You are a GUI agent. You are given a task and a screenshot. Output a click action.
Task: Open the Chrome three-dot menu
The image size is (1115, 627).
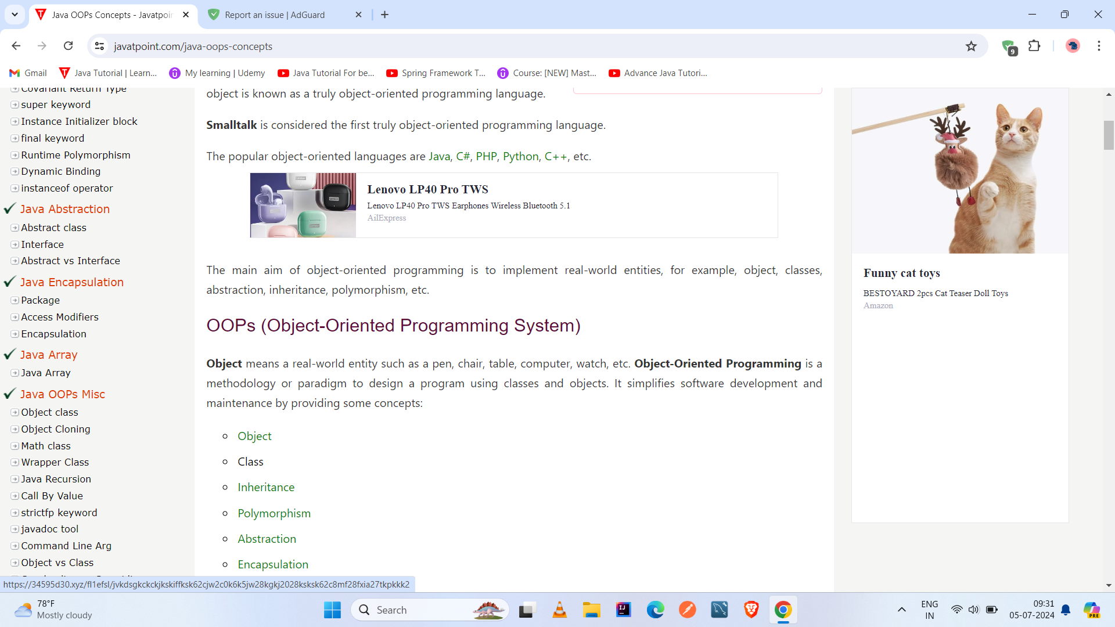pyautogui.click(x=1099, y=46)
